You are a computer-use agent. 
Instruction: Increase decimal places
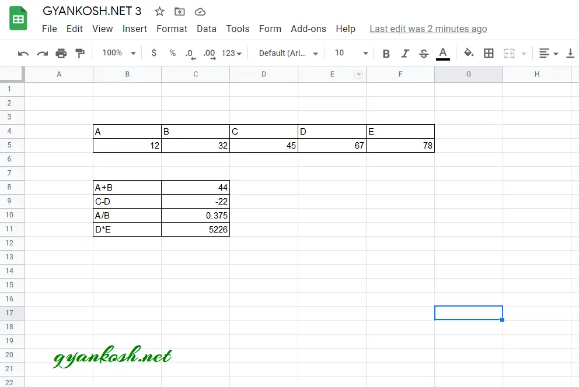point(210,54)
